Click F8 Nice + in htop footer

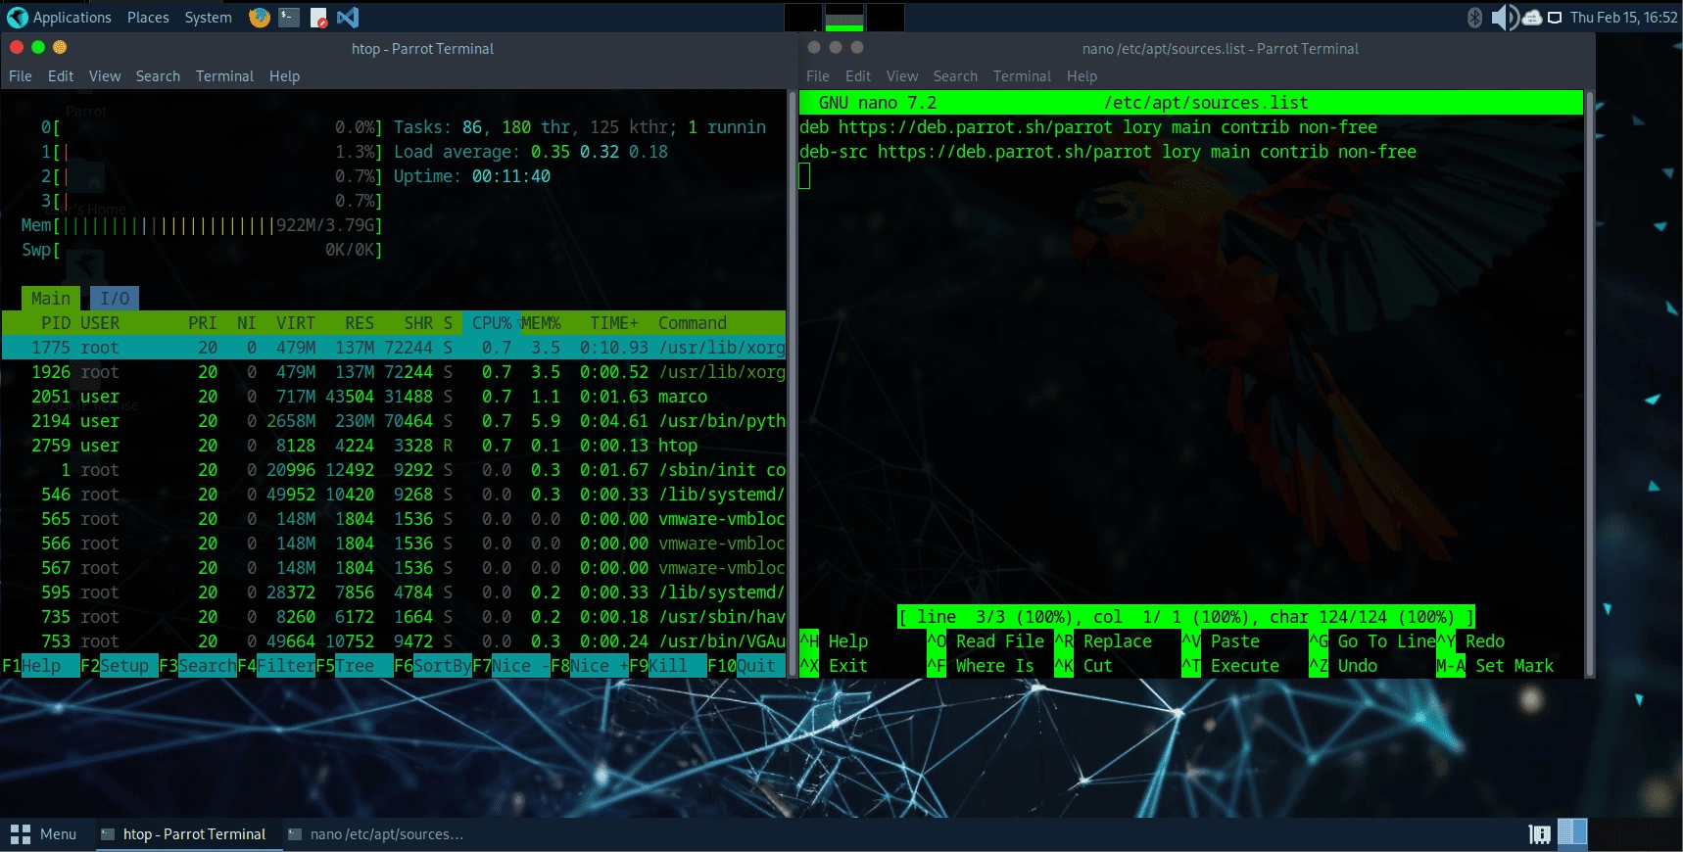point(590,666)
